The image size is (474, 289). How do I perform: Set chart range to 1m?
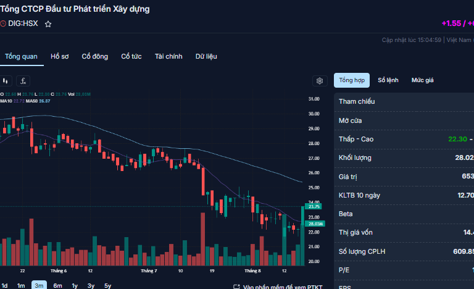point(21,286)
